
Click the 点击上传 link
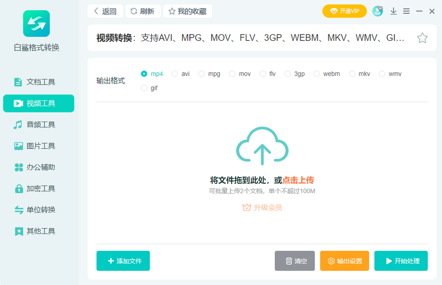coord(298,180)
